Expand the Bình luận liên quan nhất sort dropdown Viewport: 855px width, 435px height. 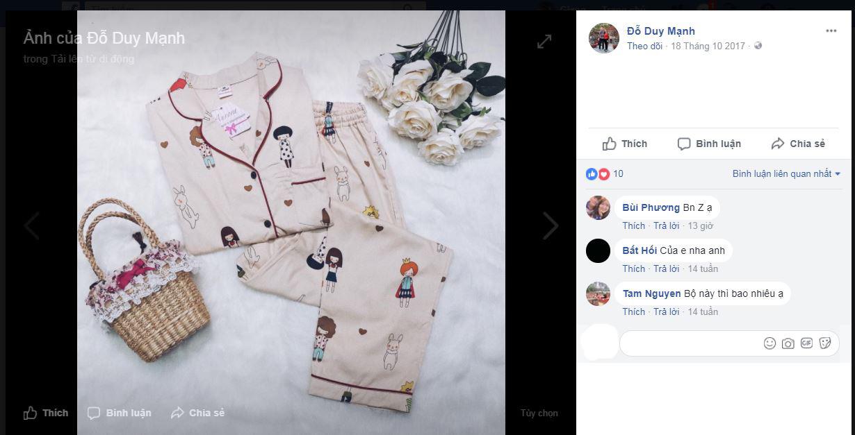(x=786, y=174)
